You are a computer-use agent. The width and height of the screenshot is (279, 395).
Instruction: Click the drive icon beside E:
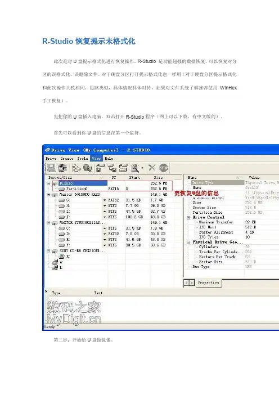(x=62, y=240)
